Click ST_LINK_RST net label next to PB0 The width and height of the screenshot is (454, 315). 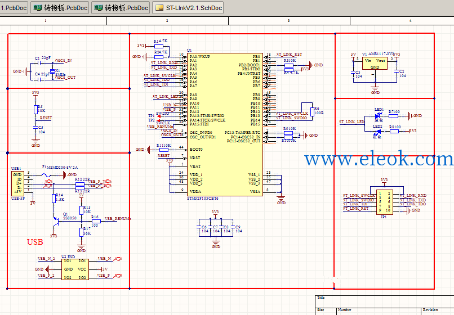(289, 54)
